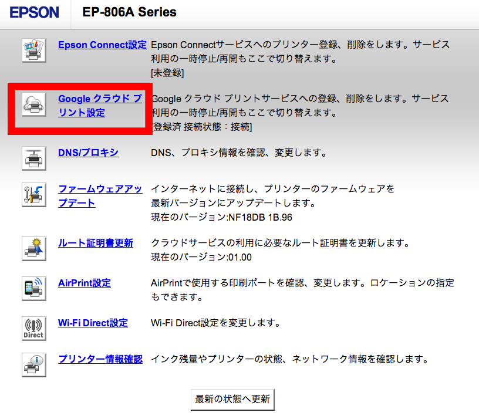Click the Wi-Fi Direct設定を変更します description

(215, 323)
